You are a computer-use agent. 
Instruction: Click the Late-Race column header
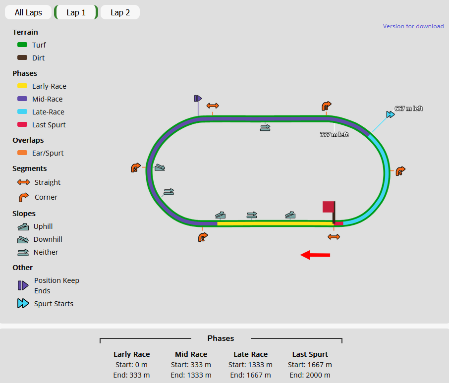pyautogui.click(x=251, y=354)
